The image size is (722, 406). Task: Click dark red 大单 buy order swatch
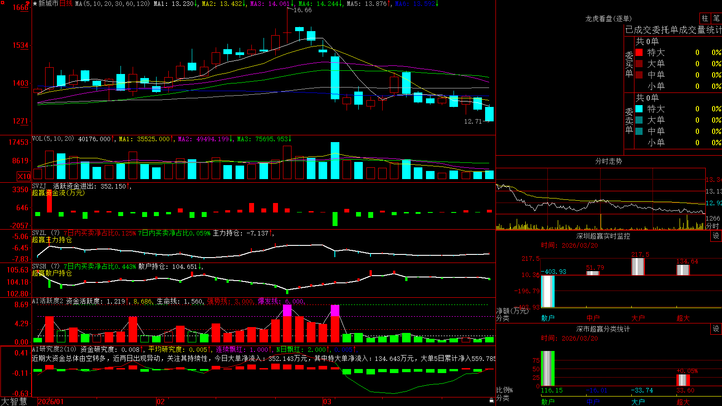[x=639, y=64]
